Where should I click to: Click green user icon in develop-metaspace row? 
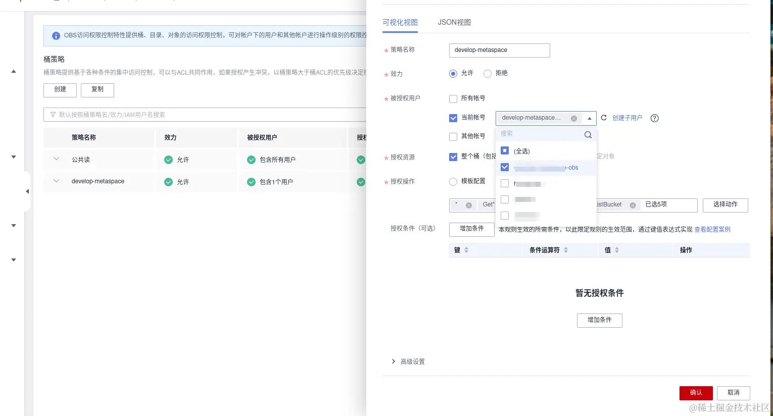251,182
